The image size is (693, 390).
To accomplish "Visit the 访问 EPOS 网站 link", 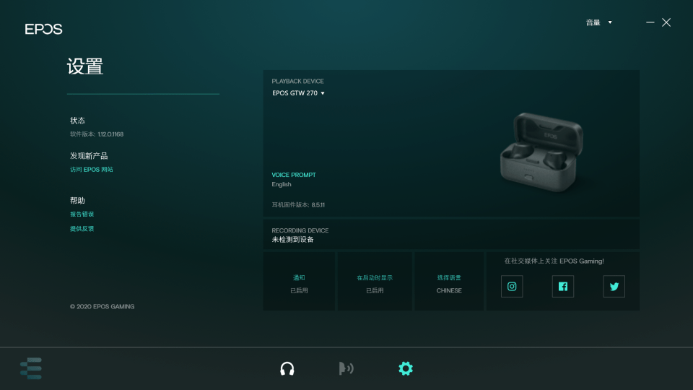I will click(92, 169).
